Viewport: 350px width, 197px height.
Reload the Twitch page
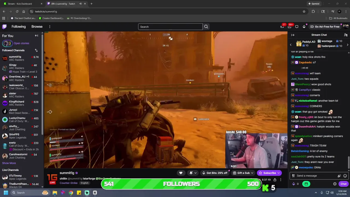click(17, 11)
